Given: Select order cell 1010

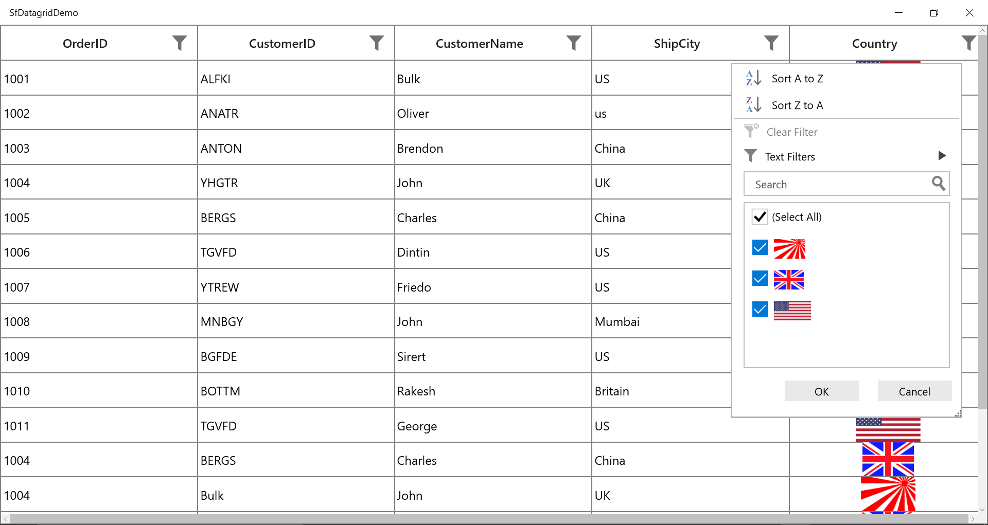Looking at the screenshot, I should (99, 390).
